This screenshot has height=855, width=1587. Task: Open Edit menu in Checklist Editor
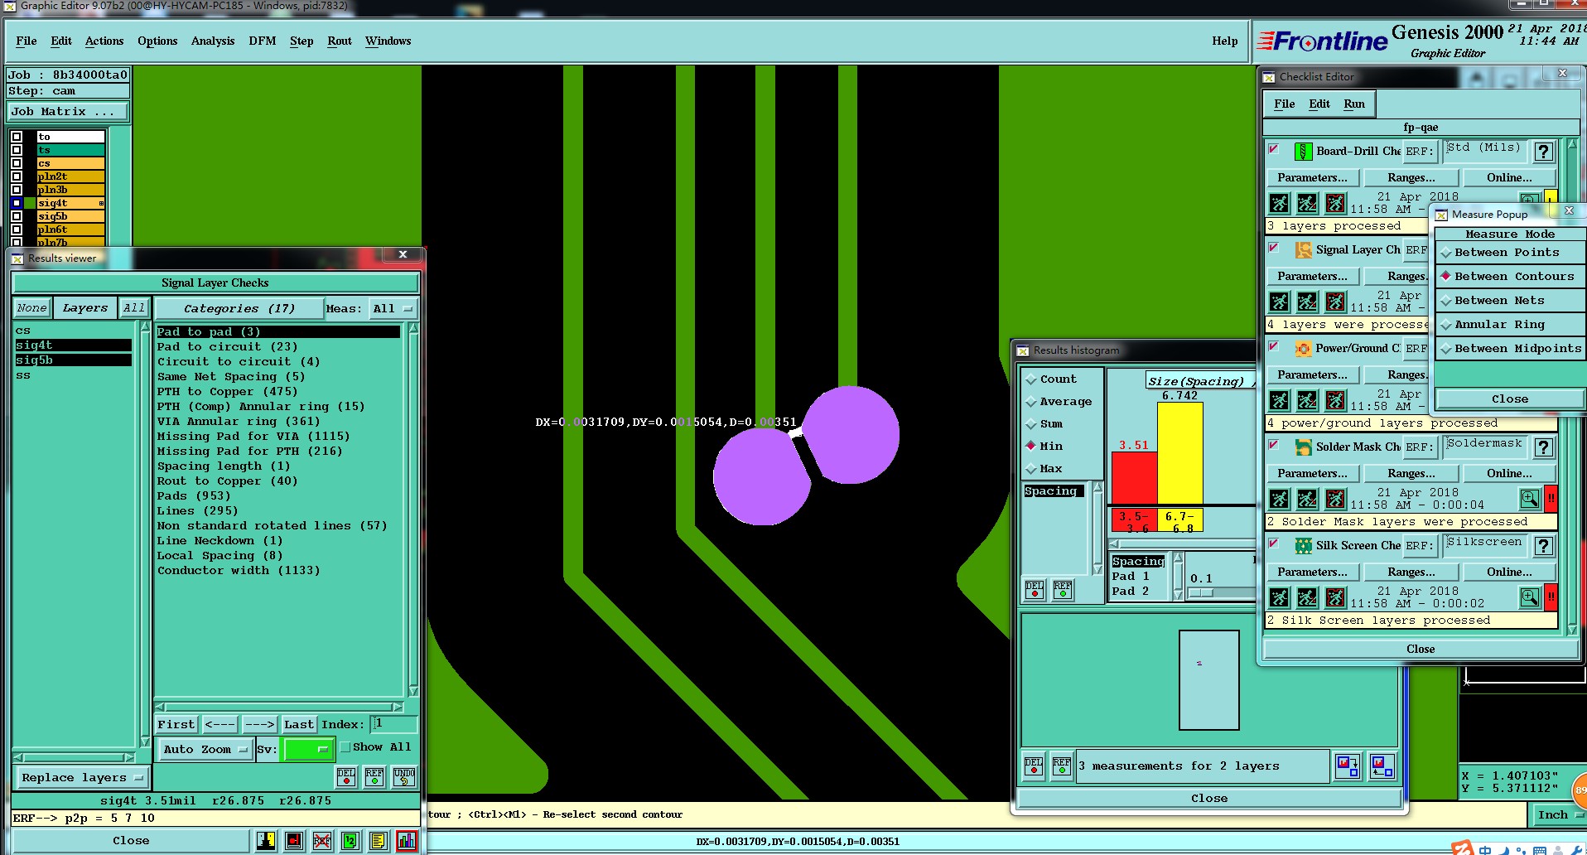click(1319, 104)
